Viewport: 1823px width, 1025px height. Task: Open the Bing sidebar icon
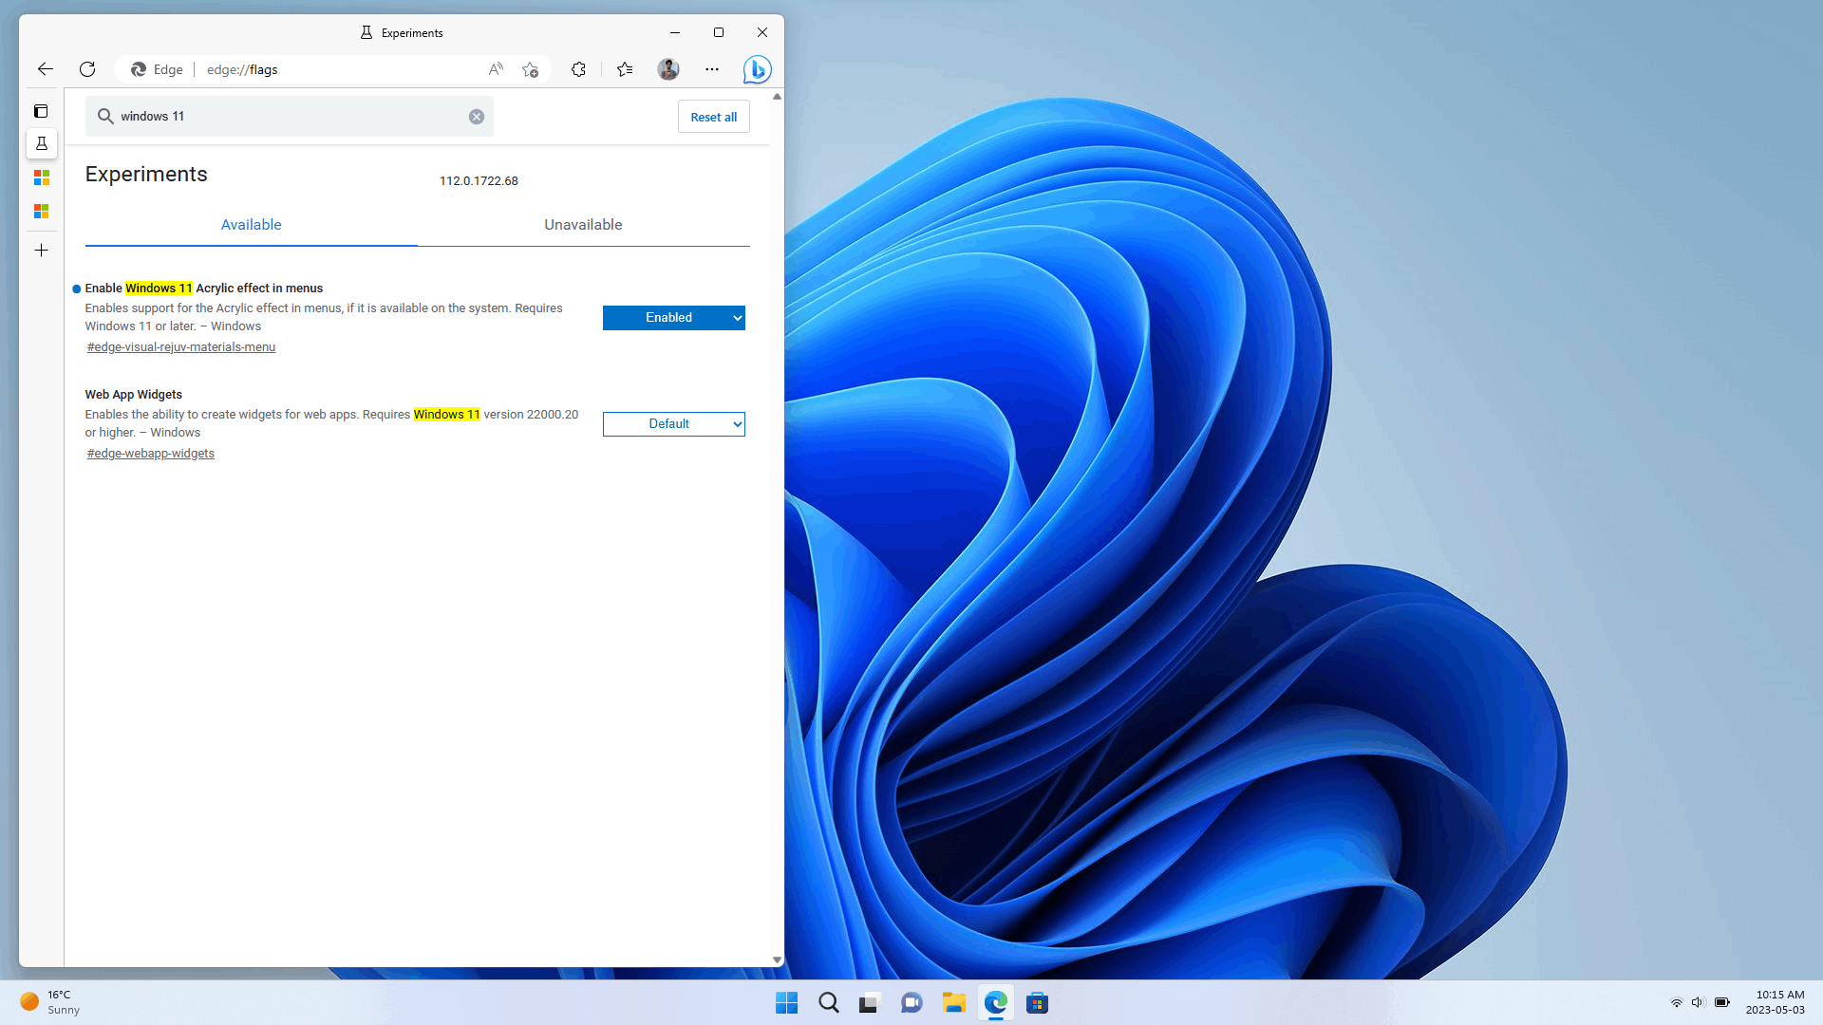(757, 69)
